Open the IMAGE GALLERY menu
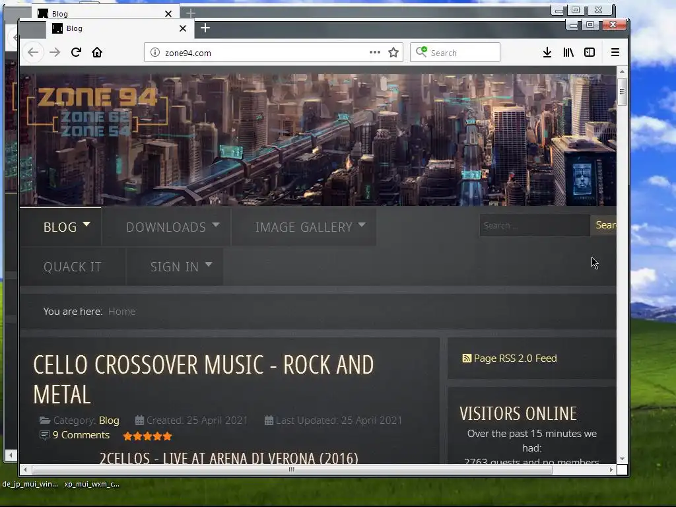Viewport: 676px width, 507px height. [x=304, y=227]
